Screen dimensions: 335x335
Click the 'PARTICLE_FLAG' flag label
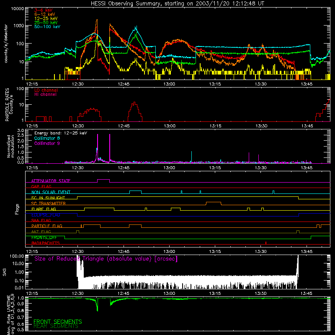[x=47, y=226]
